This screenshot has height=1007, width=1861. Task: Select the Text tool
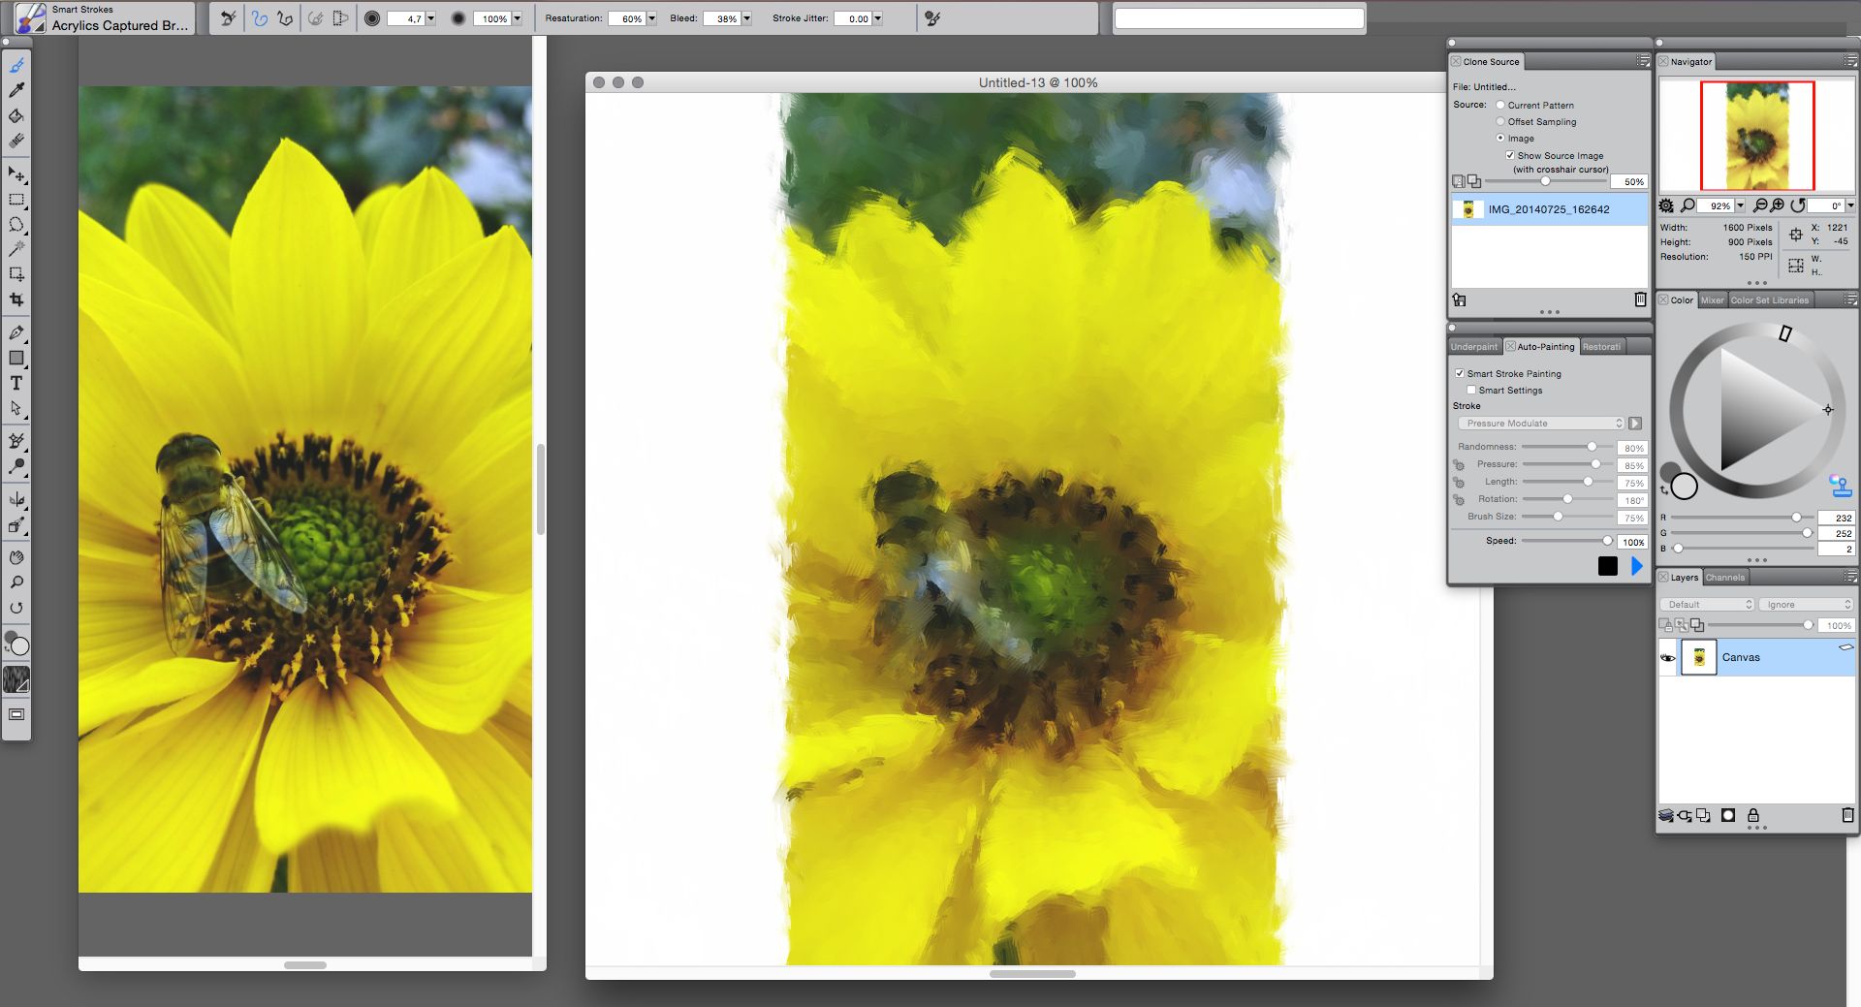(x=16, y=384)
